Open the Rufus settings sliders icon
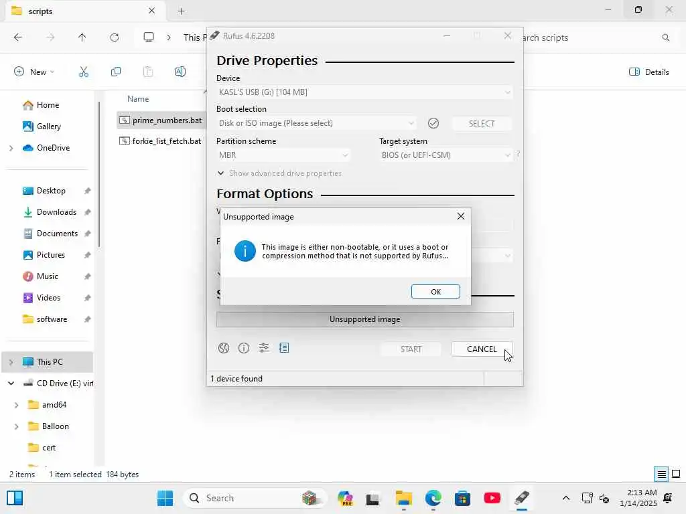686x514 pixels. pyautogui.click(x=264, y=348)
